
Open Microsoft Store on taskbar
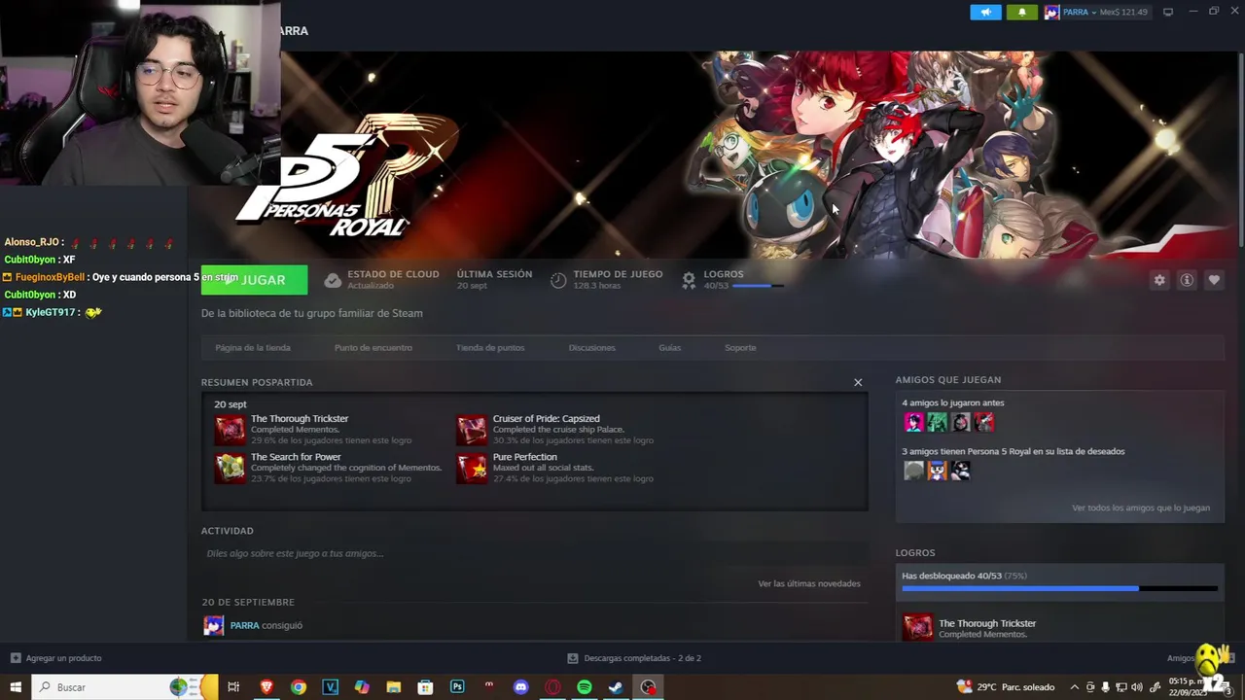425,687
